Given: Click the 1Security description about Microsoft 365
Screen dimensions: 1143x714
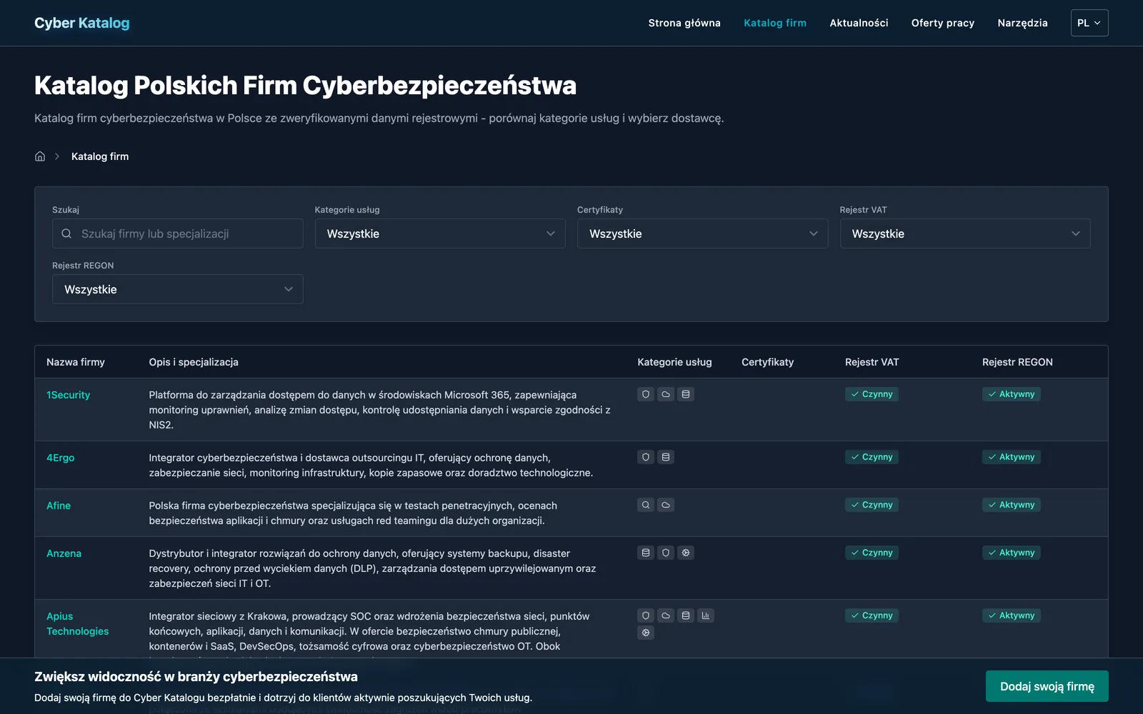Looking at the screenshot, I should point(380,410).
